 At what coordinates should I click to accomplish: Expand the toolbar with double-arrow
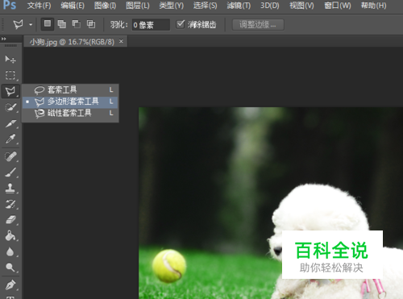[x=4, y=39]
